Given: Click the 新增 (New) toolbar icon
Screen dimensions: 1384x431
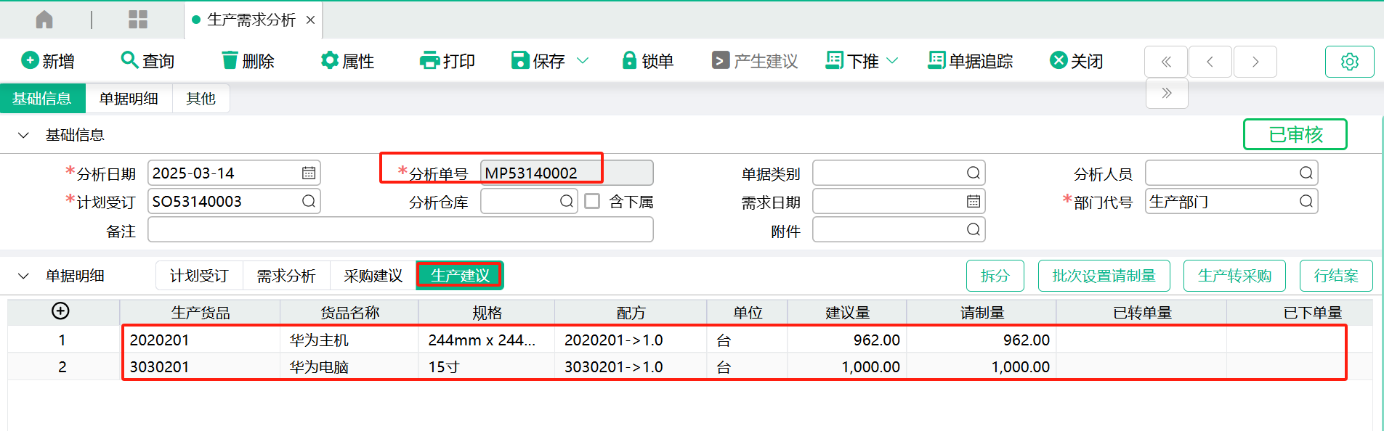Looking at the screenshot, I should (x=30, y=60).
